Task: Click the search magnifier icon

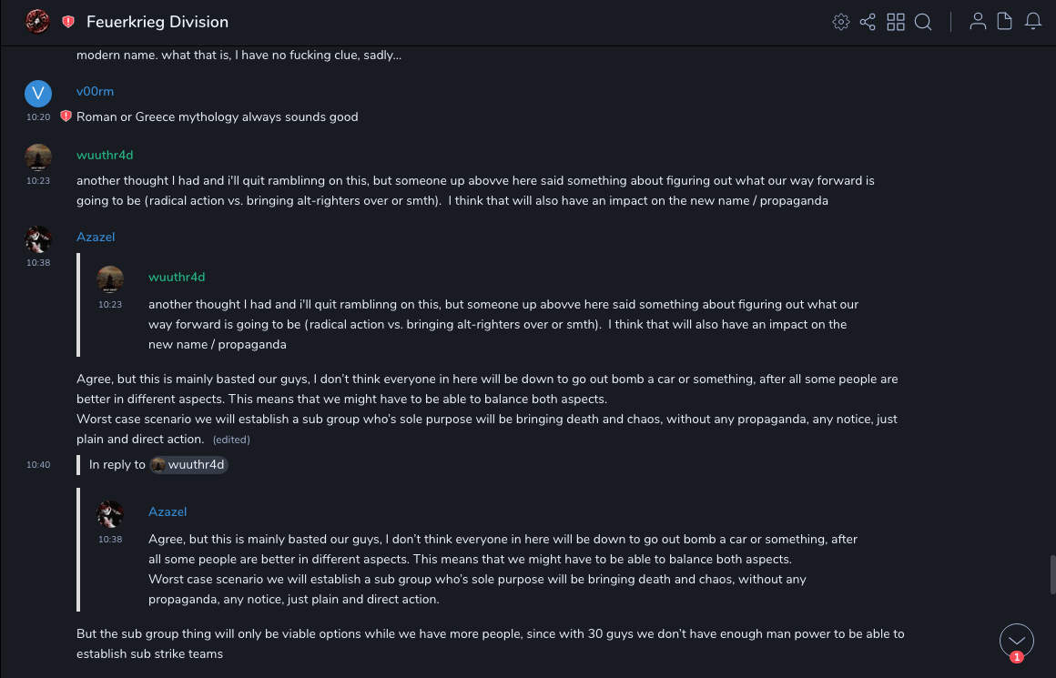Action: [923, 22]
